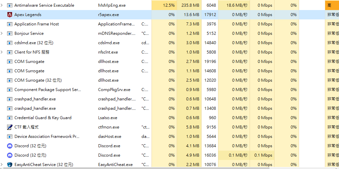Click the nfsclnt.exe cell
This screenshot has height=169, width=339.
(108, 52)
